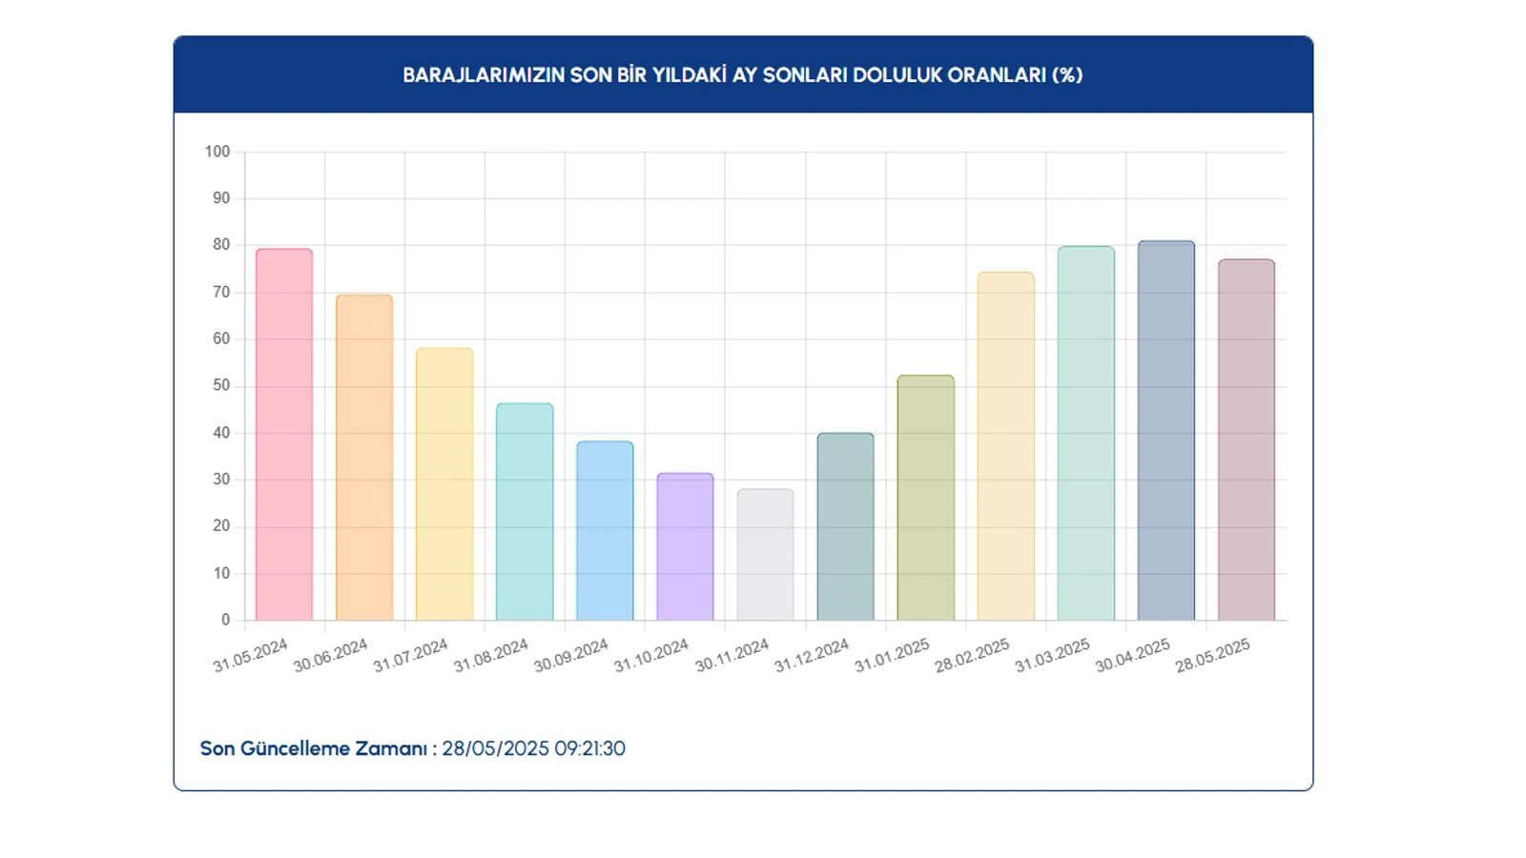Click the mauve bar for 28.05.2025

(1246, 440)
